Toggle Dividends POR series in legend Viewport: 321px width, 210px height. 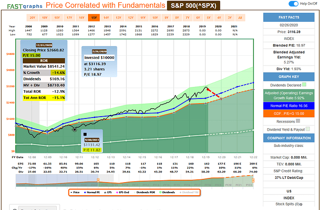144,192
